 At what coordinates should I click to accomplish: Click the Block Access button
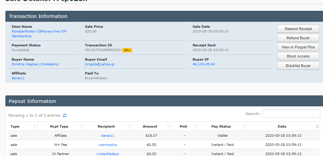pos(298,56)
